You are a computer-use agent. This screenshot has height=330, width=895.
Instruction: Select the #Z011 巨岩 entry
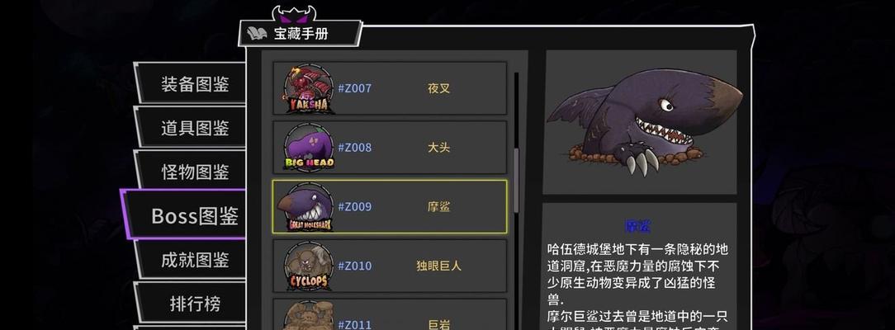point(390,314)
